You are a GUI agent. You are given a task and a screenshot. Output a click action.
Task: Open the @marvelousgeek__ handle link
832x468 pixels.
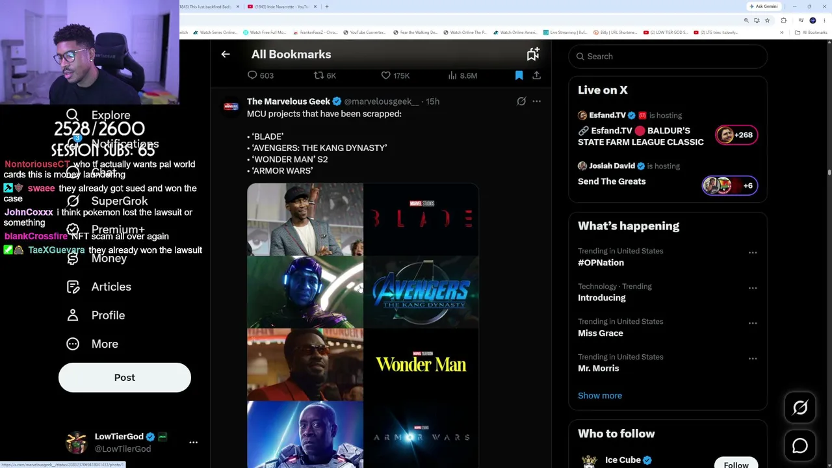[x=382, y=101]
